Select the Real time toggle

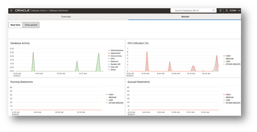(x=15, y=25)
